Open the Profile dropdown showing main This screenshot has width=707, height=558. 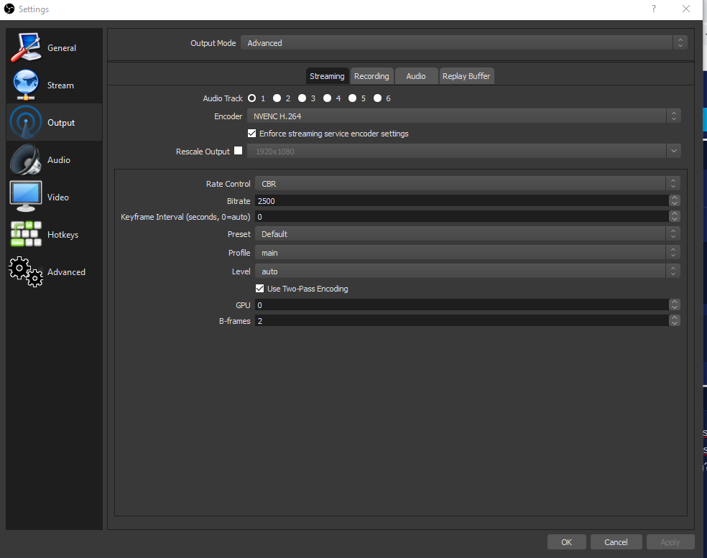(468, 253)
